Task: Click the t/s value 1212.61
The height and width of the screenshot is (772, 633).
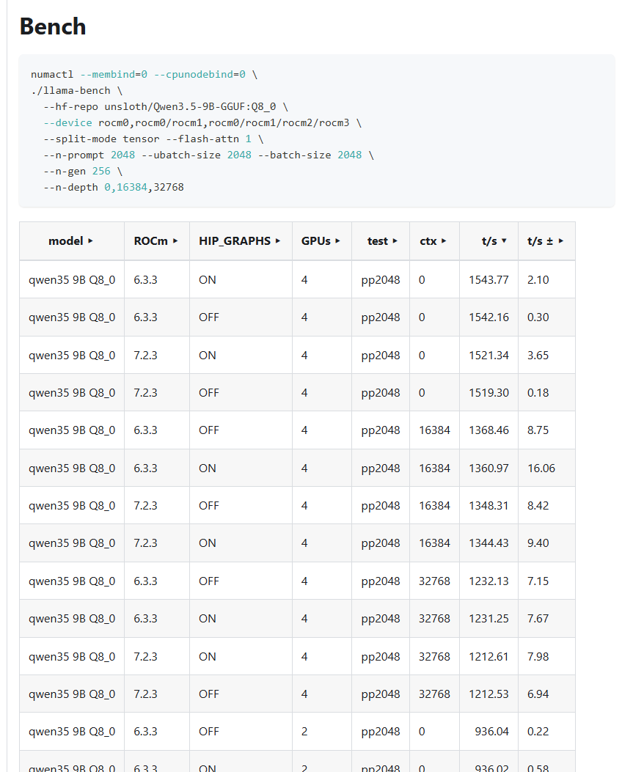Action: [489, 656]
